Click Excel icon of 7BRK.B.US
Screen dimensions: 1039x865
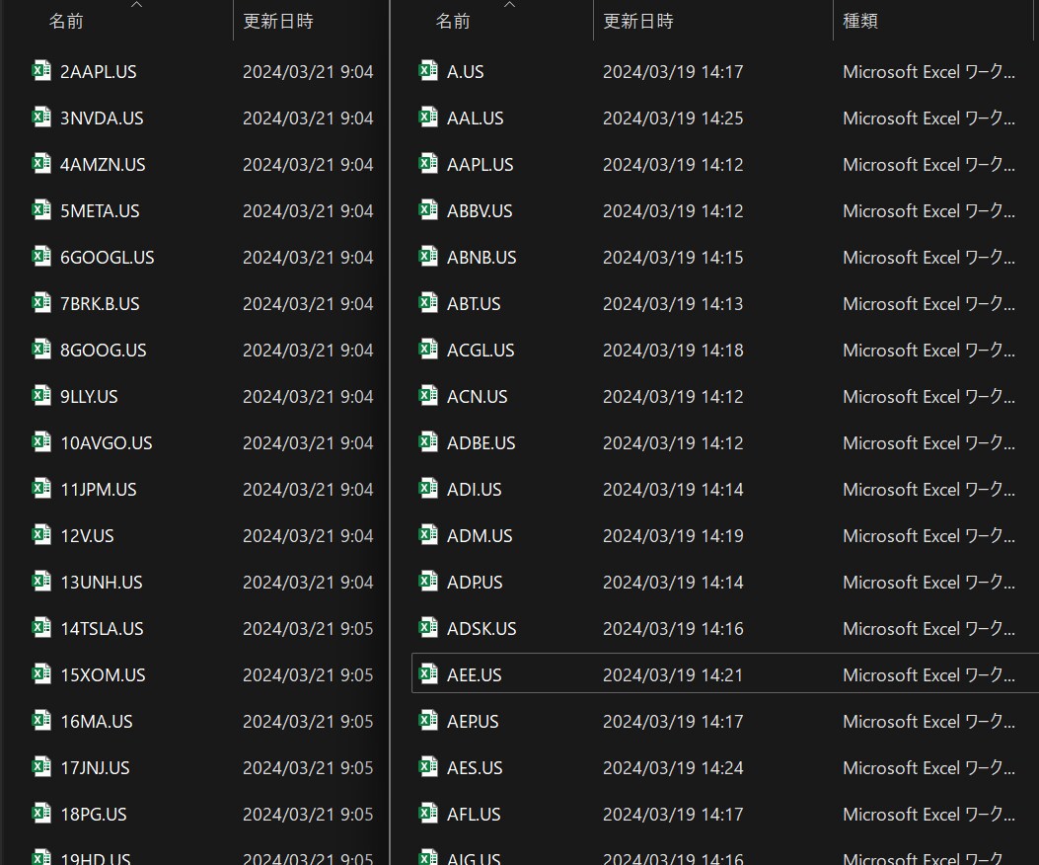click(x=41, y=302)
